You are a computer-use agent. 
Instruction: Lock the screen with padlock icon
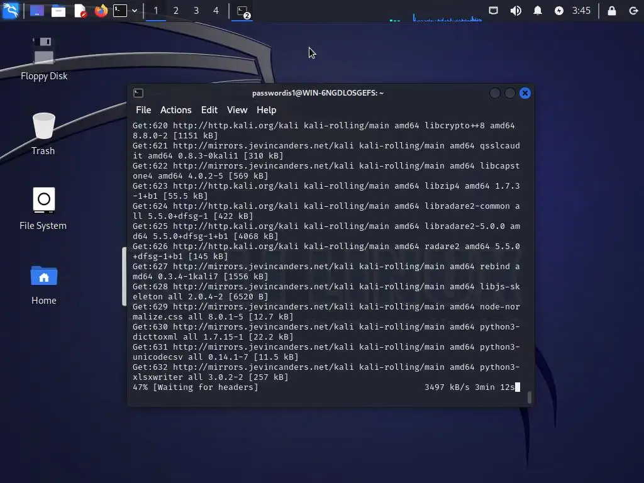611,11
